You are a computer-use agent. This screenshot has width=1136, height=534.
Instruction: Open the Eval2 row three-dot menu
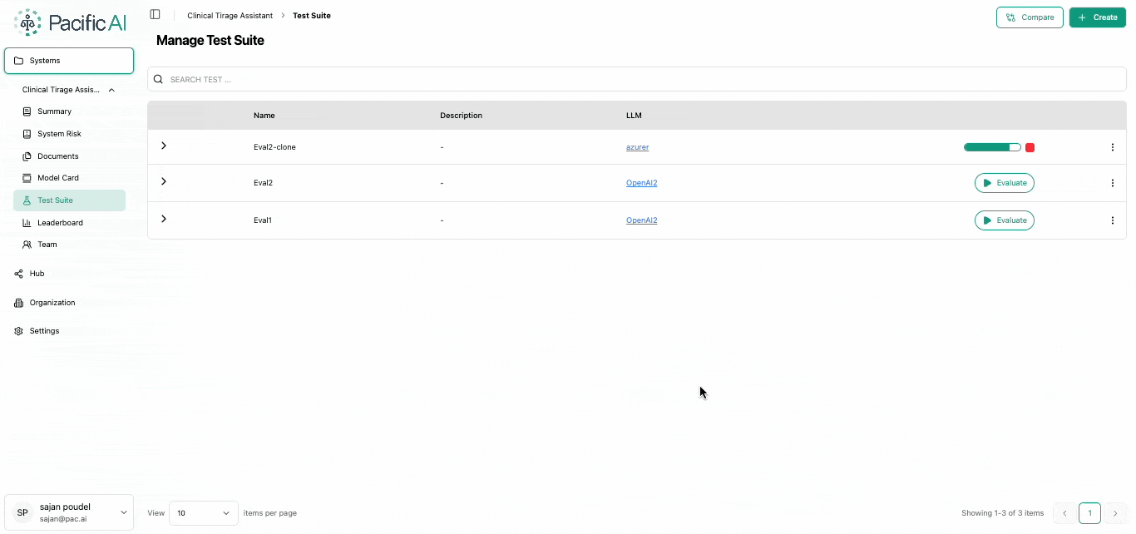click(1112, 183)
